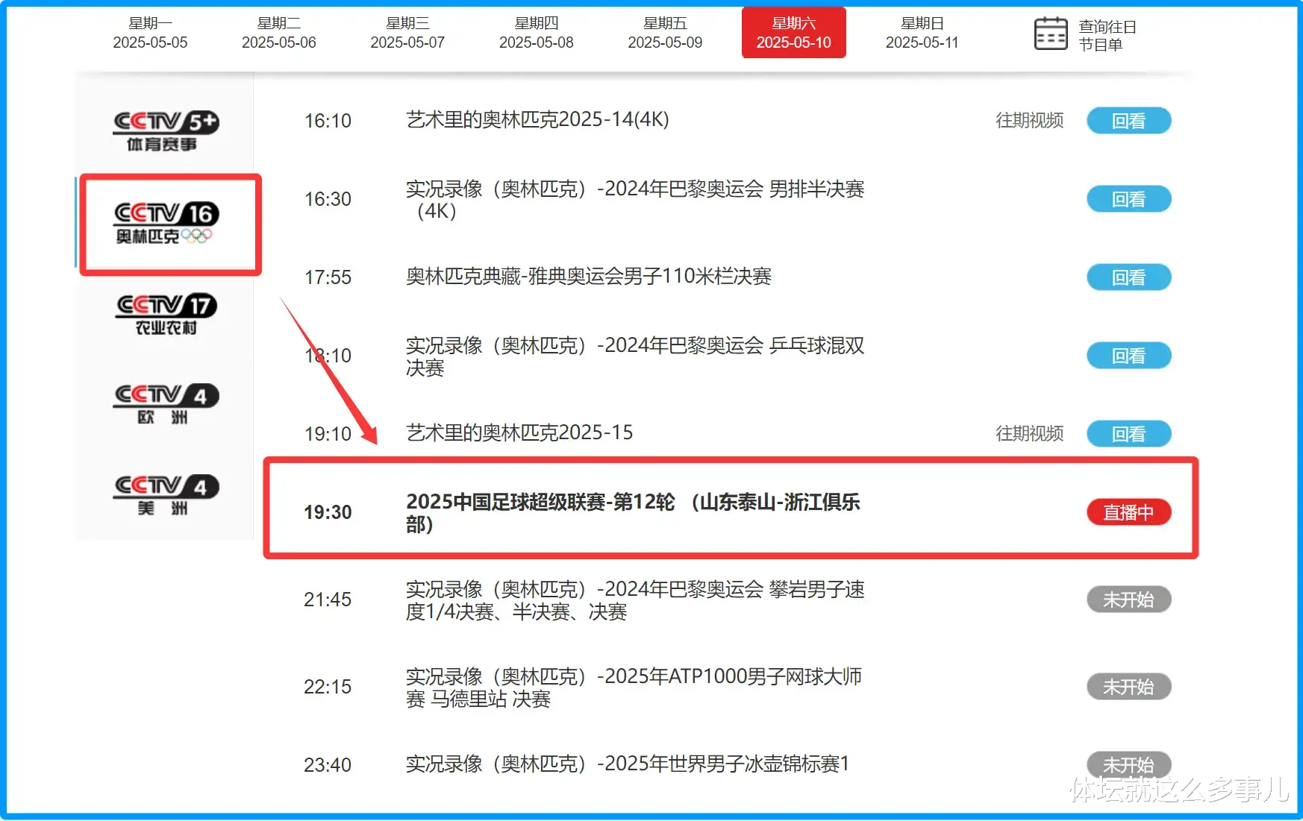
Task: Click the 男排半决赛 (4K) program title
Action: pyautogui.click(x=635, y=200)
